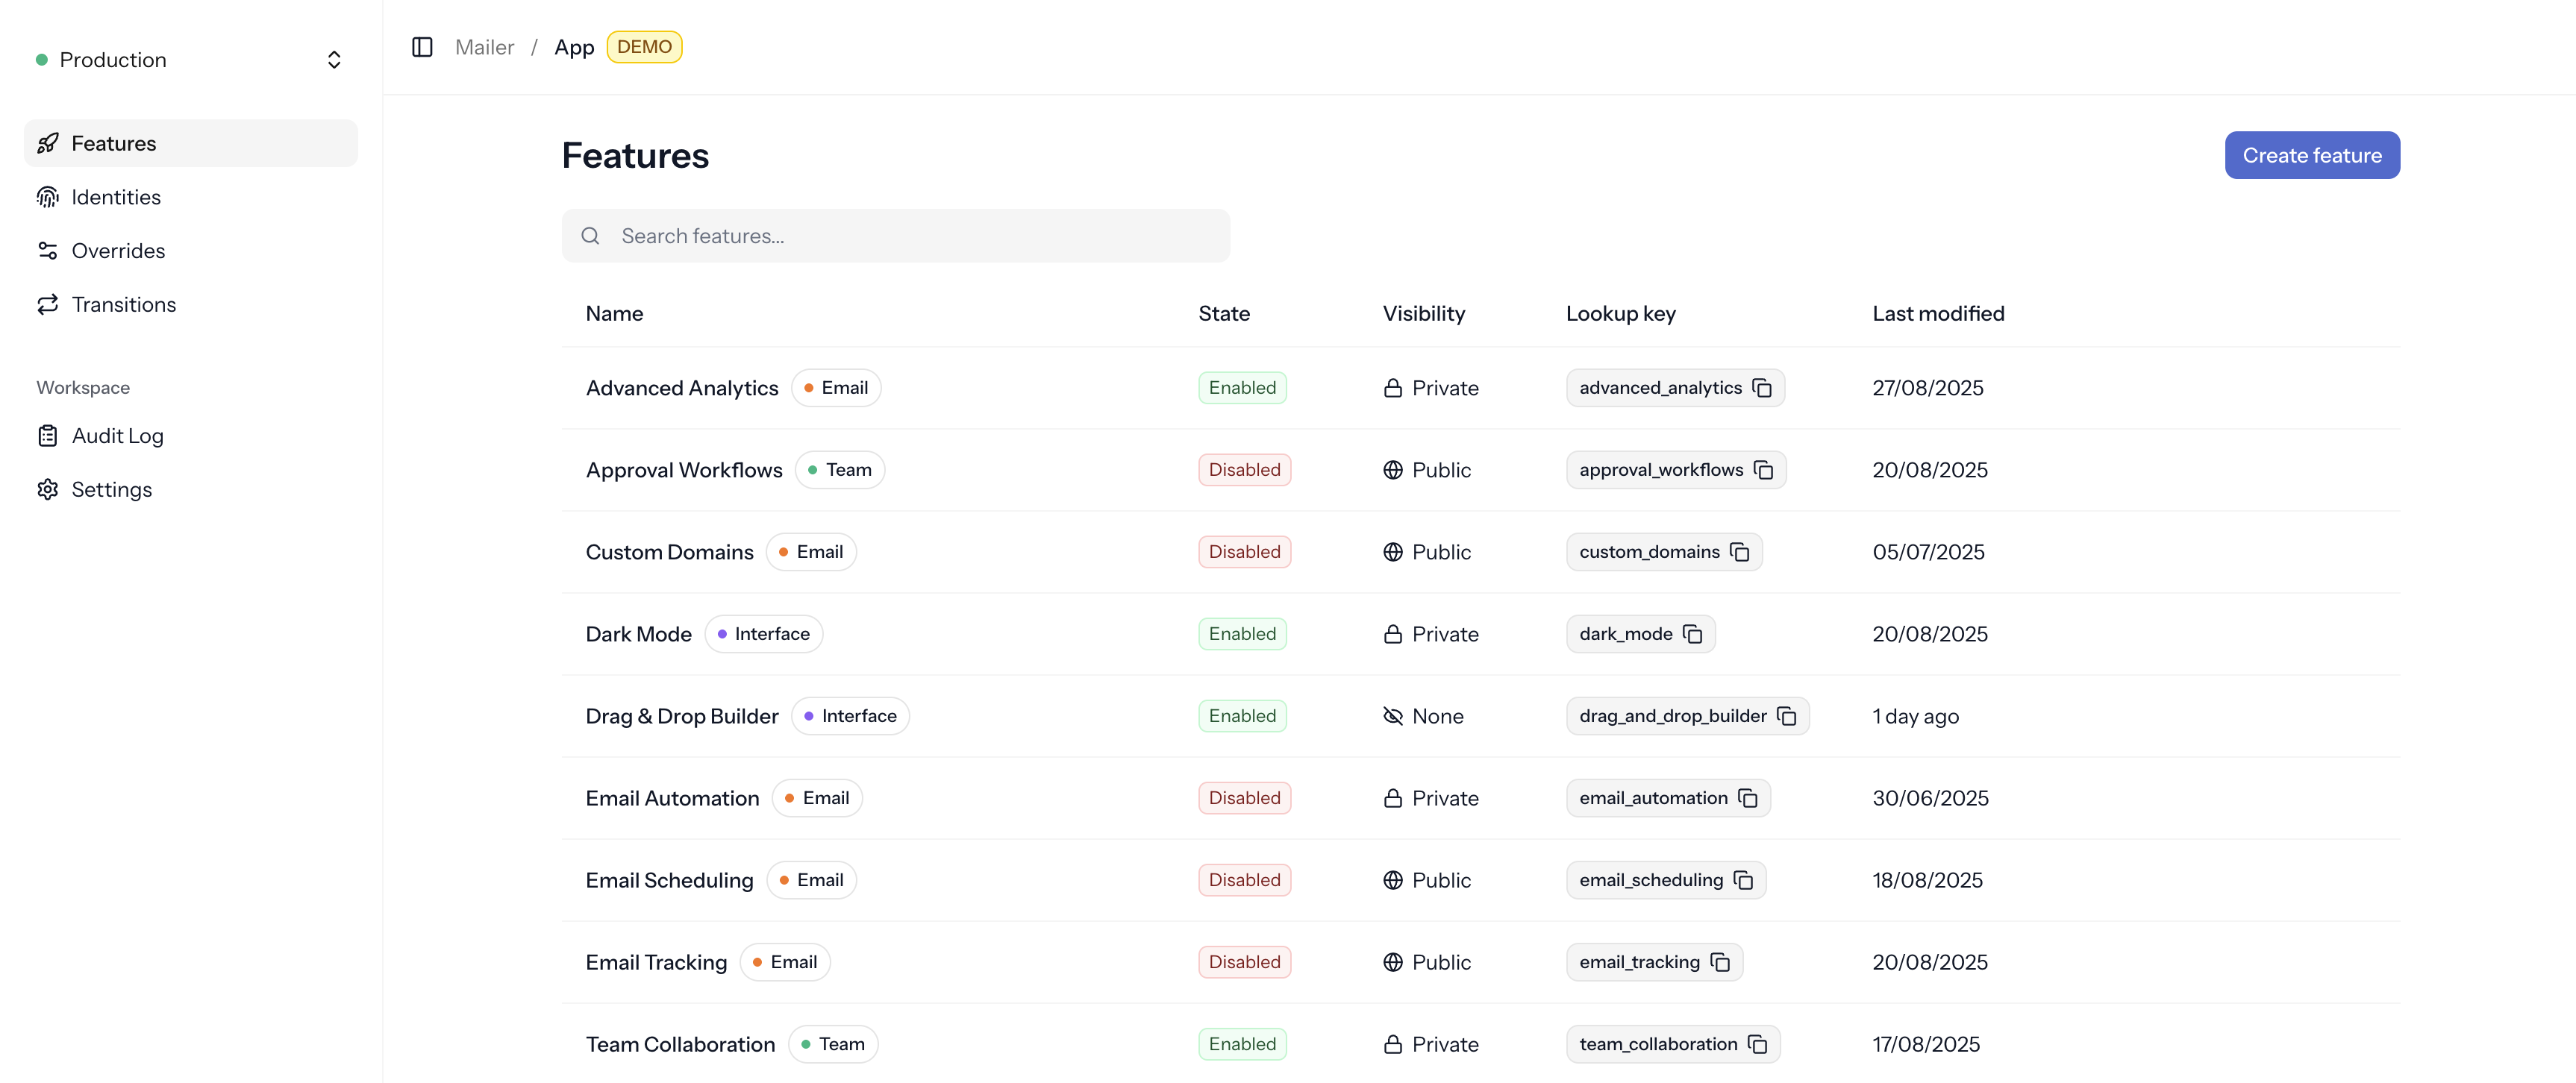This screenshot has height=1083, width=2576.
Task: Toggle the sidebar panel icon
Action: coord(422,47)
